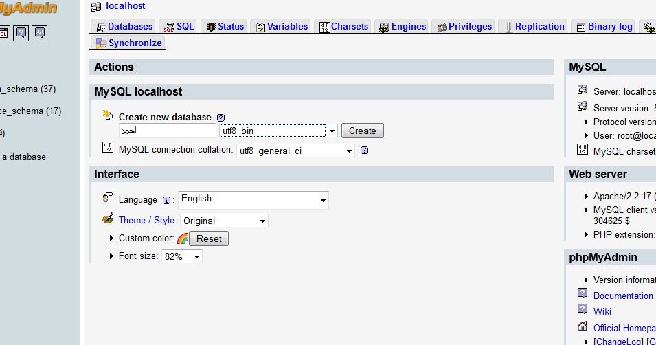Click the sidebar query window SQL icon
The height and width of the screenshot is (345, 656).
(x=4, y=34)
